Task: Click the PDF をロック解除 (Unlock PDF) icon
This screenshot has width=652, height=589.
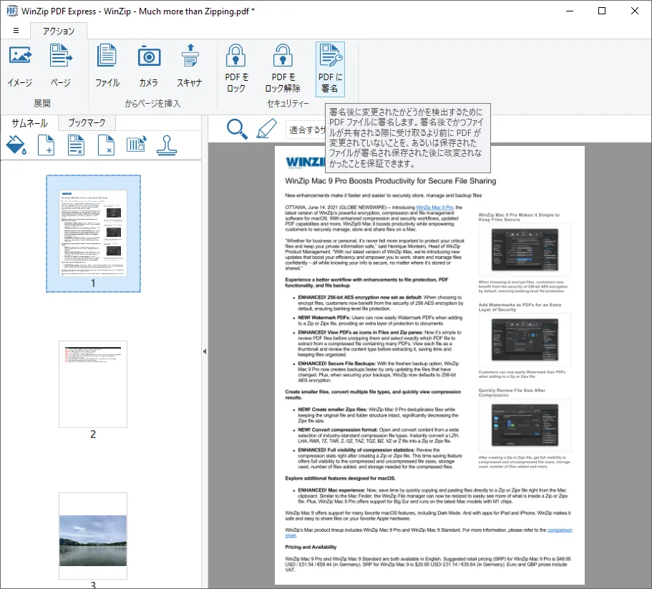Action: 283,69
